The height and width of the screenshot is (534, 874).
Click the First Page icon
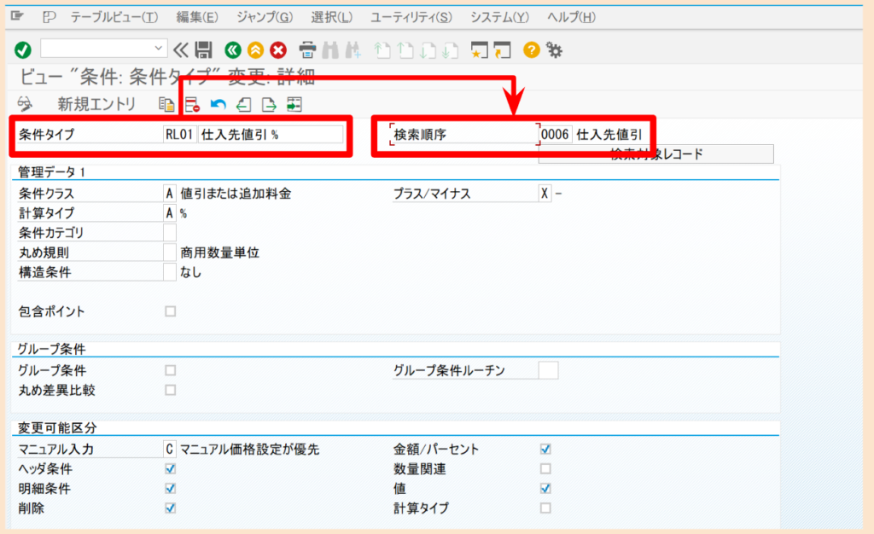382,50
